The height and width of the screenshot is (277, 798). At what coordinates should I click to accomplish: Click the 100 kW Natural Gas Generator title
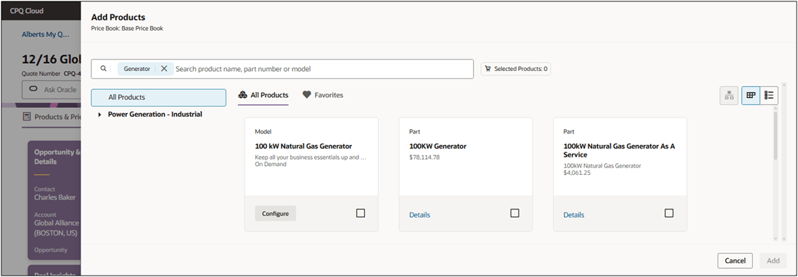point(303,146)
